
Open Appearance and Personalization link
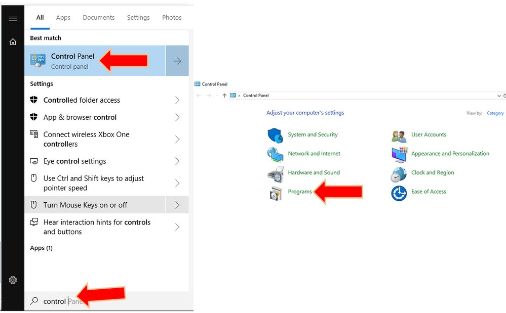click(450, 154)
